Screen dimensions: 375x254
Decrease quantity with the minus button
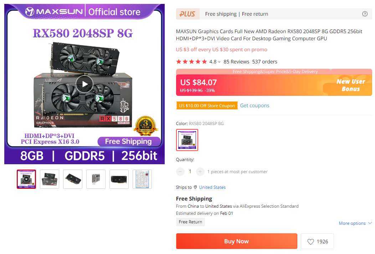pyautogui.click(x=180, y=172)
